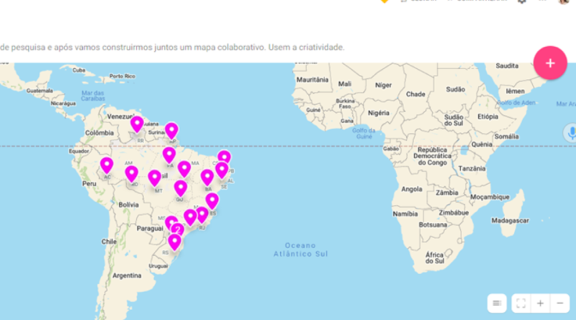Click the Oceano Atlântico Sul map label
The width and height of the screenshot is (576, 320).
click(300, 250)
